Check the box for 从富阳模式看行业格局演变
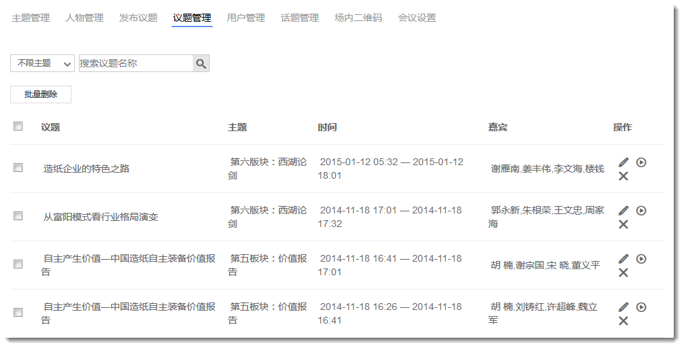Screen dimensions: 684x348 coord(18,216)
